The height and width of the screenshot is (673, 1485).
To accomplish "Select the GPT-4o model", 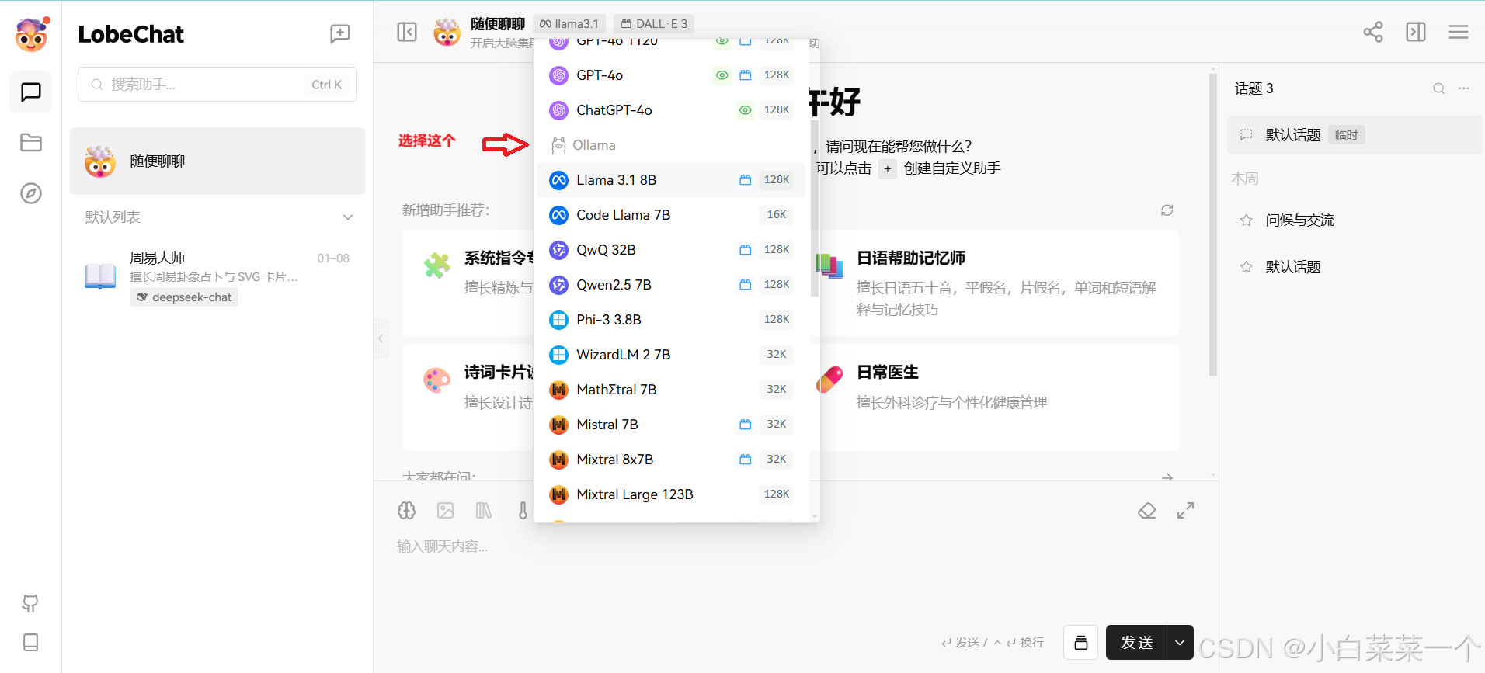I will [671, 75].
